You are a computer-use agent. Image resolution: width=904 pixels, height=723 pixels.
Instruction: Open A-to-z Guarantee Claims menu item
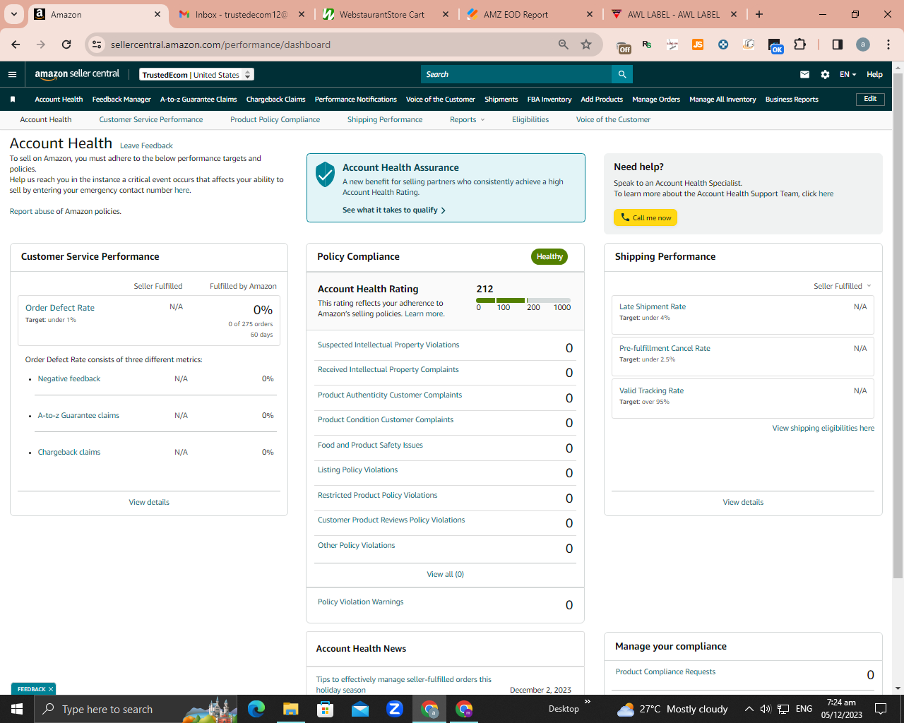(x=198, y=100)
